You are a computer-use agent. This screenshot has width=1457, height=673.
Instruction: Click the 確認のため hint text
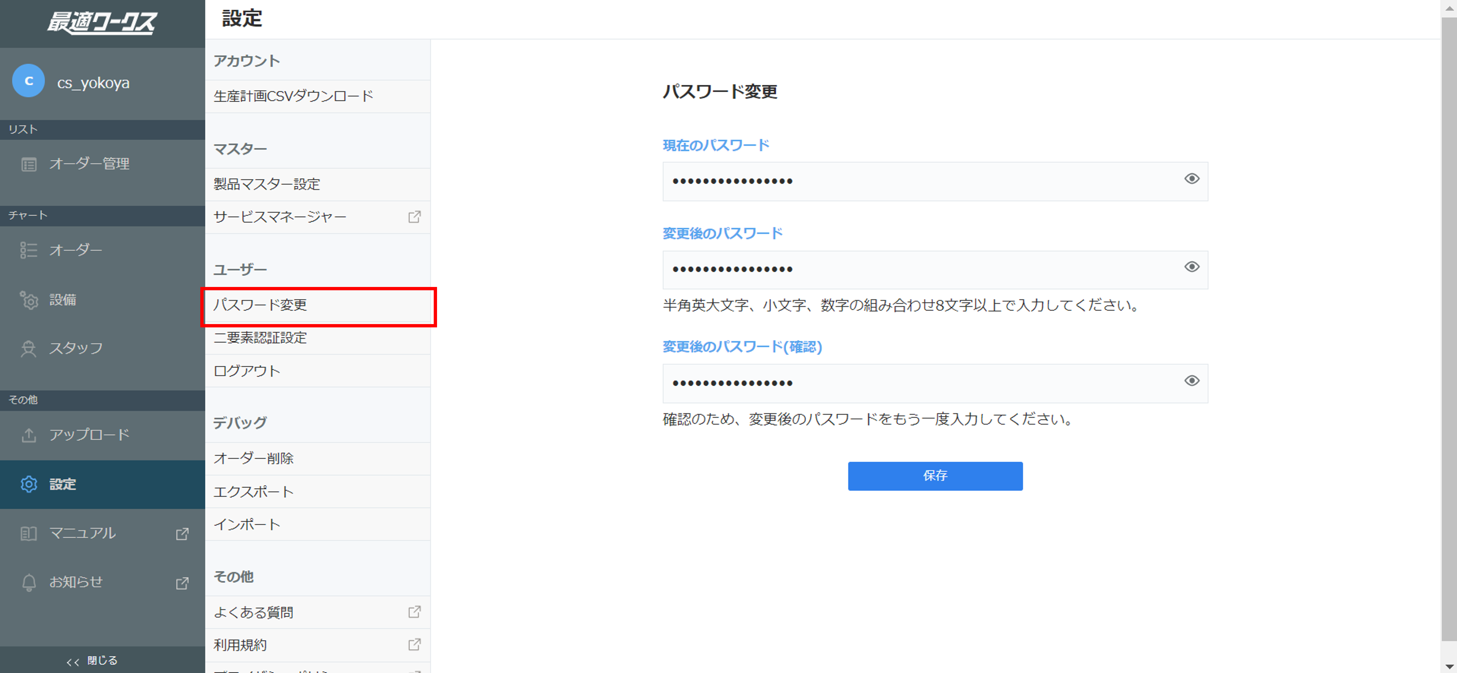tap(868, 419)
